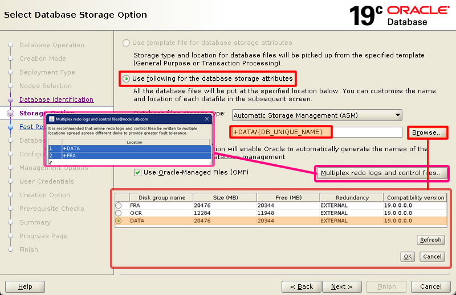Choose the FRA disk group radio button
The image size is (456, 295).
(119, 205)
